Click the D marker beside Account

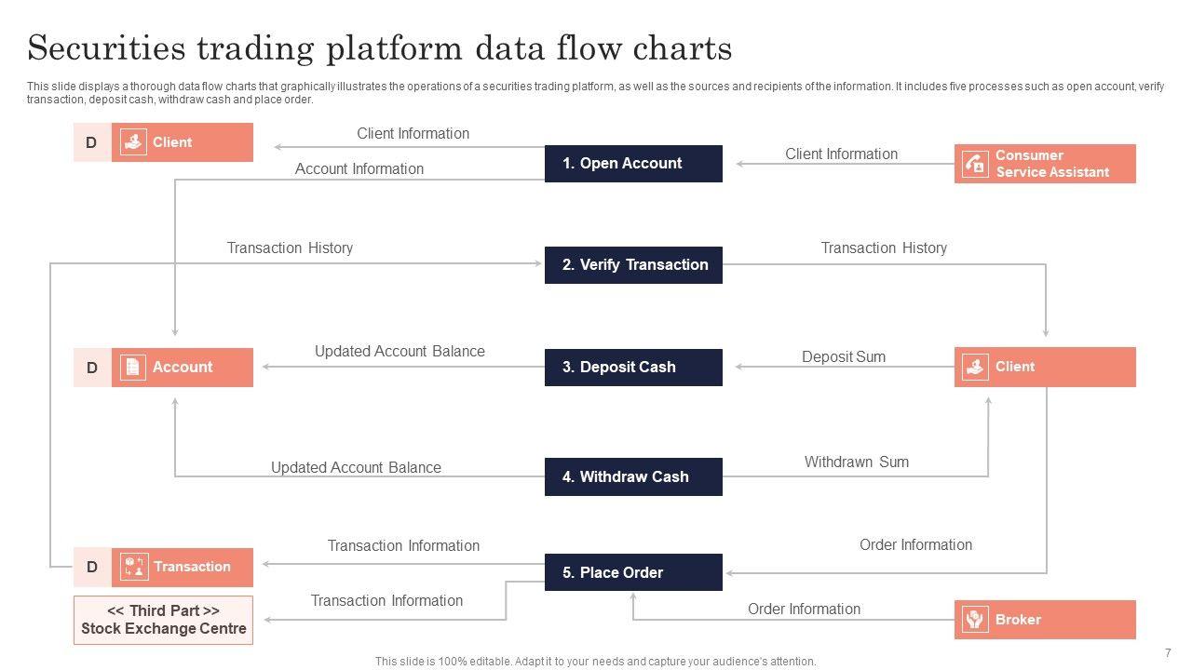click(x=92, y=368)
